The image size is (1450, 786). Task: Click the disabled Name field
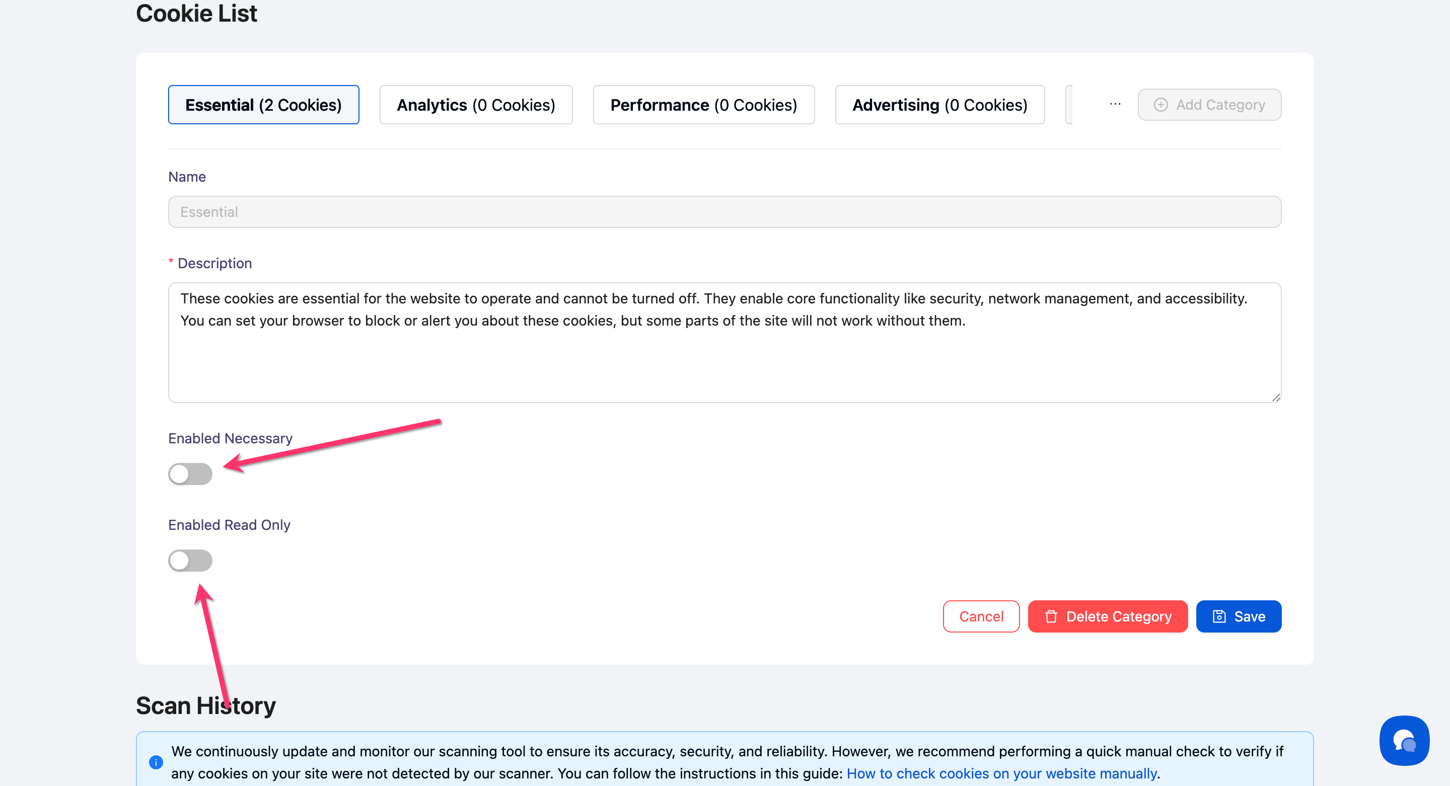[724, 212]
